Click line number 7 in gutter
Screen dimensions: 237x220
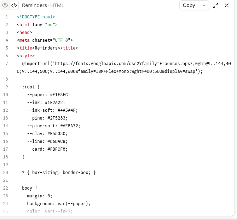click(x=7, y=63)
